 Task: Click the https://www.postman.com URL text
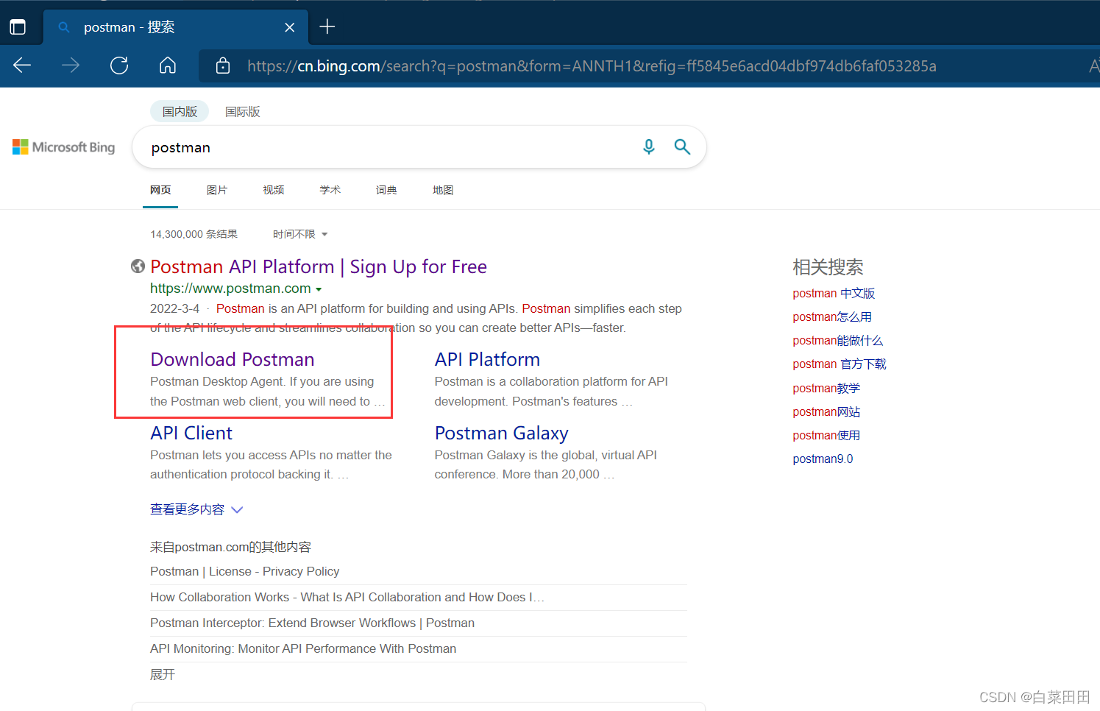(230, 289)
